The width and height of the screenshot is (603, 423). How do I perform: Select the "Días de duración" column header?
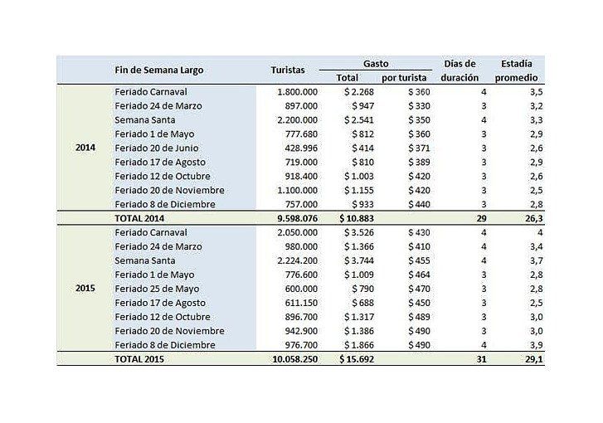point(460,70)
